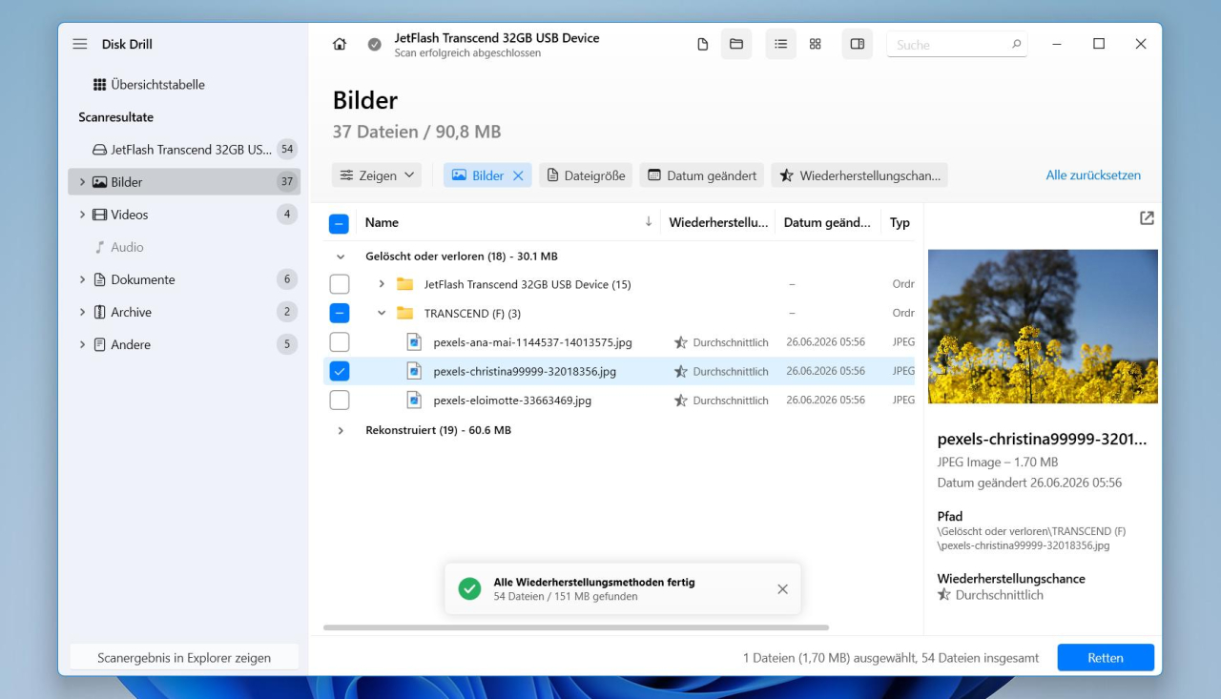Screen dimensions: 1221x699
Task: Switch to file view icon
Action: coord(703,44)
